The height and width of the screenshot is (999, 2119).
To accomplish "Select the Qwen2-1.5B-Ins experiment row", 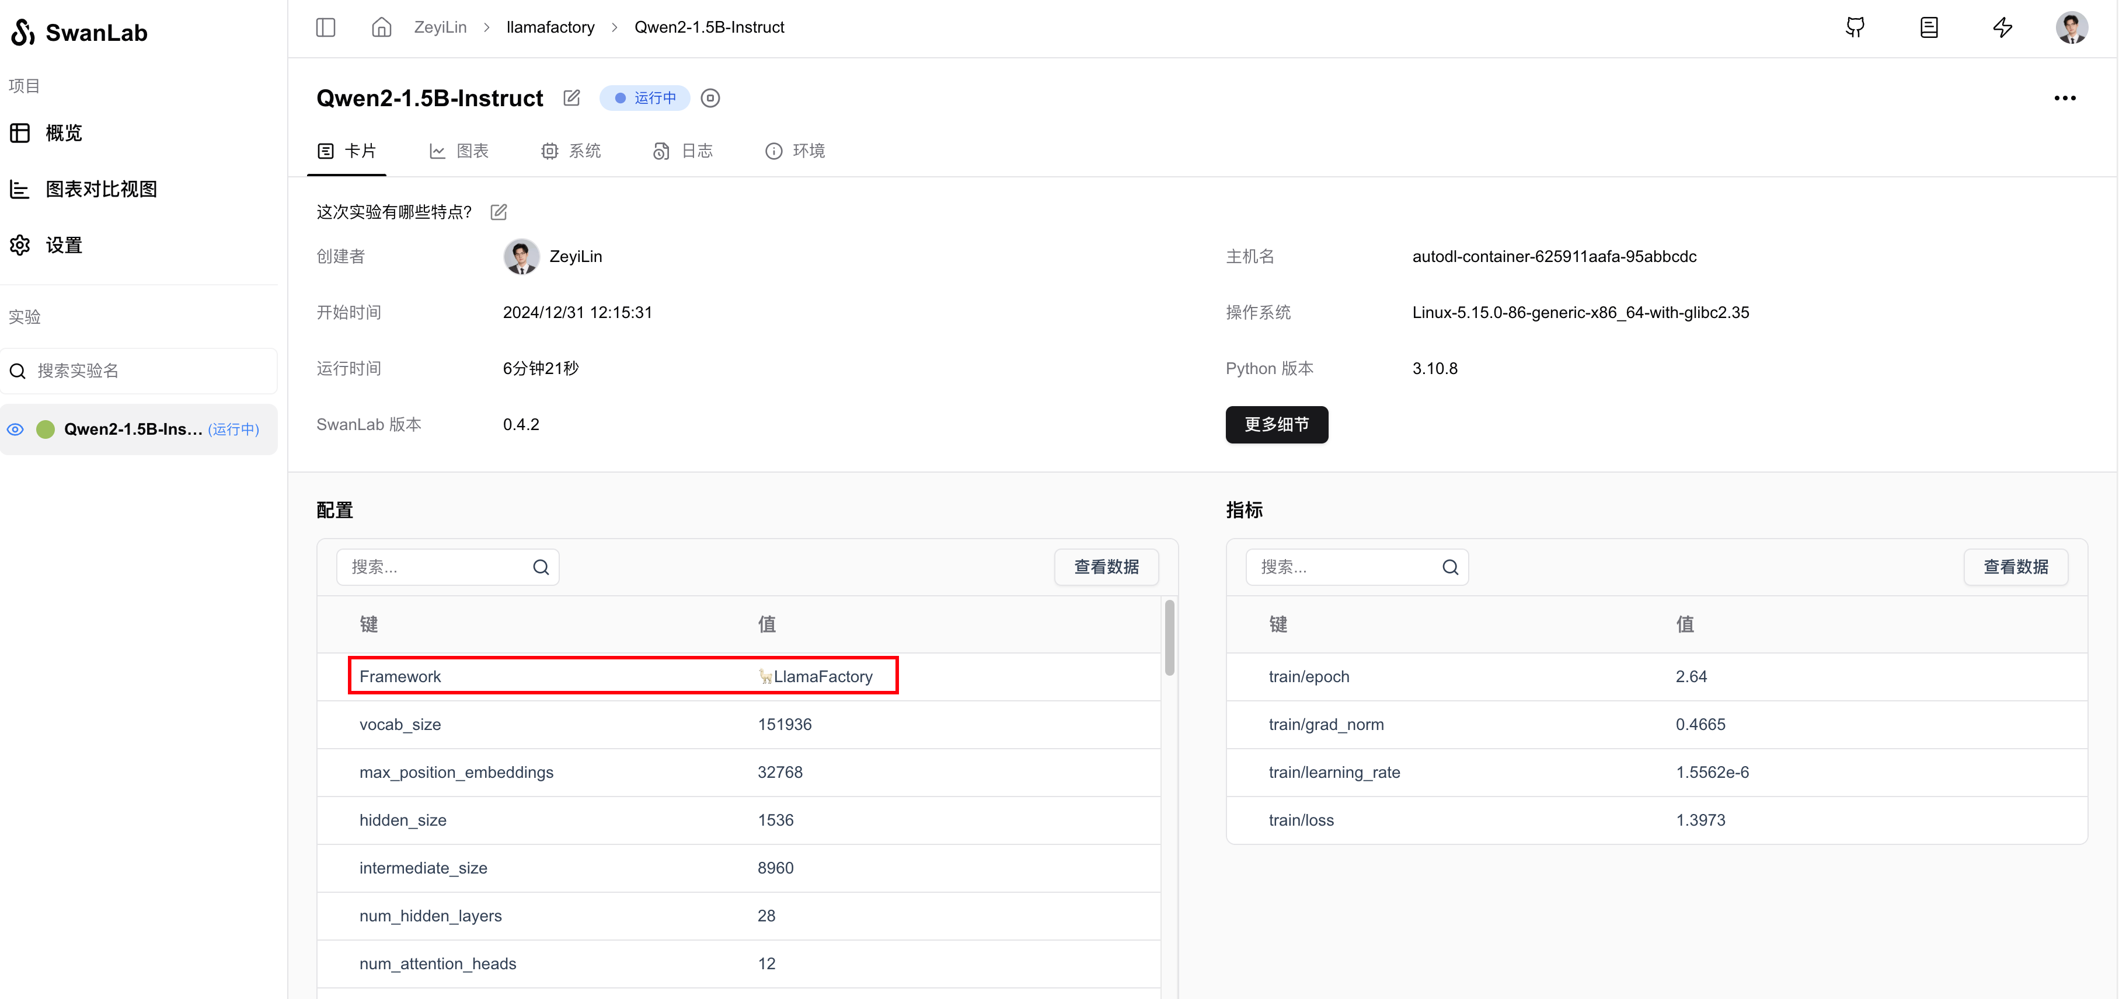I will click(x=139, y=429).
